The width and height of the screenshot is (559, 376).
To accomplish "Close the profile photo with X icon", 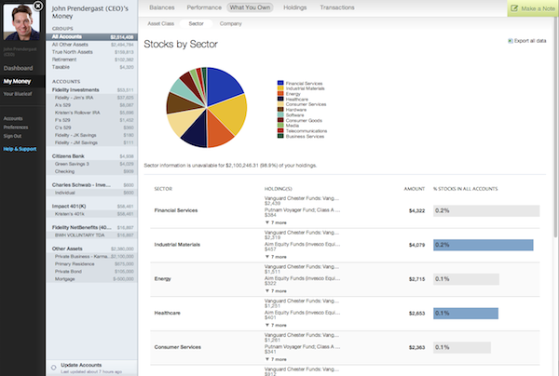I will (x=37, y=6).
